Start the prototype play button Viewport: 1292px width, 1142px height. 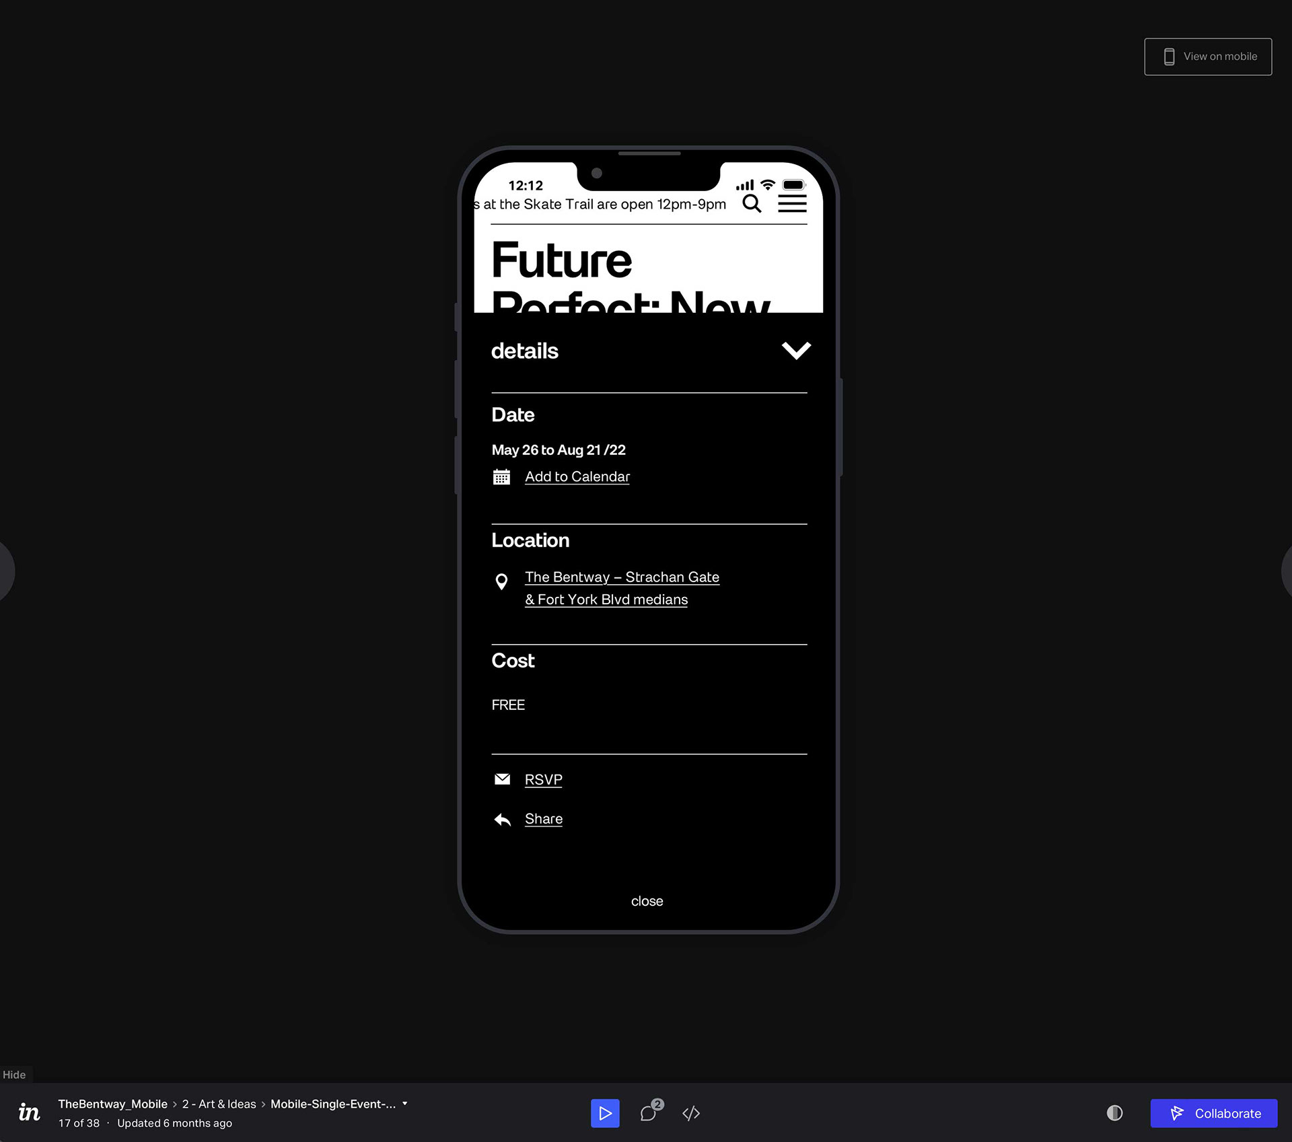pos(605,1113)
